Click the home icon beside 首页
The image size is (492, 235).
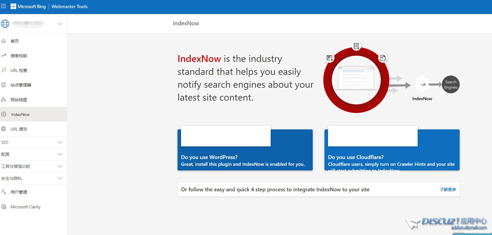pos(4,41)
